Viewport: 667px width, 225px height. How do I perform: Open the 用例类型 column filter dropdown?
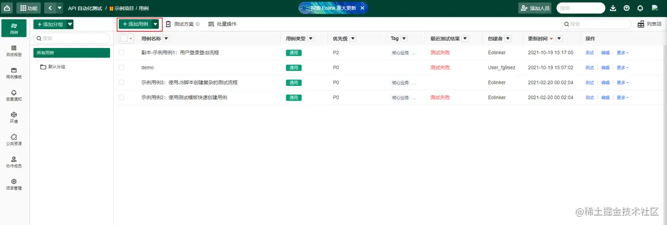coord(311,39)
